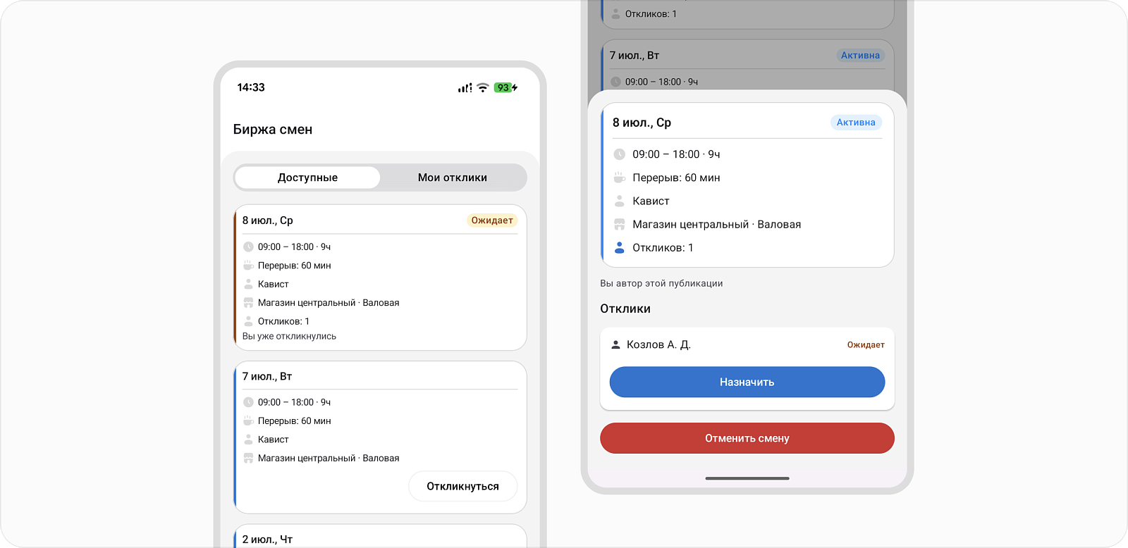The width and height of the screenshot is (1128, 548).
Task: Tap the Вы уже откликнулись note
Action: click(x=289, y=337)
